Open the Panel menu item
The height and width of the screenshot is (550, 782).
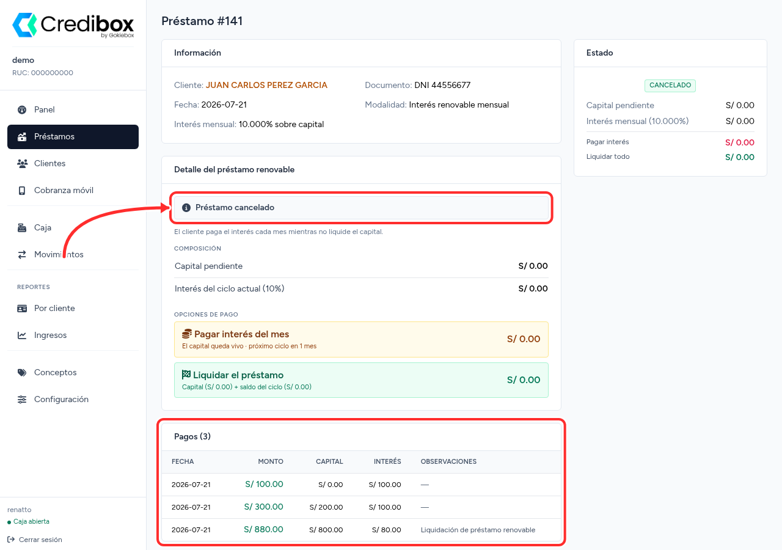[73, 110]
